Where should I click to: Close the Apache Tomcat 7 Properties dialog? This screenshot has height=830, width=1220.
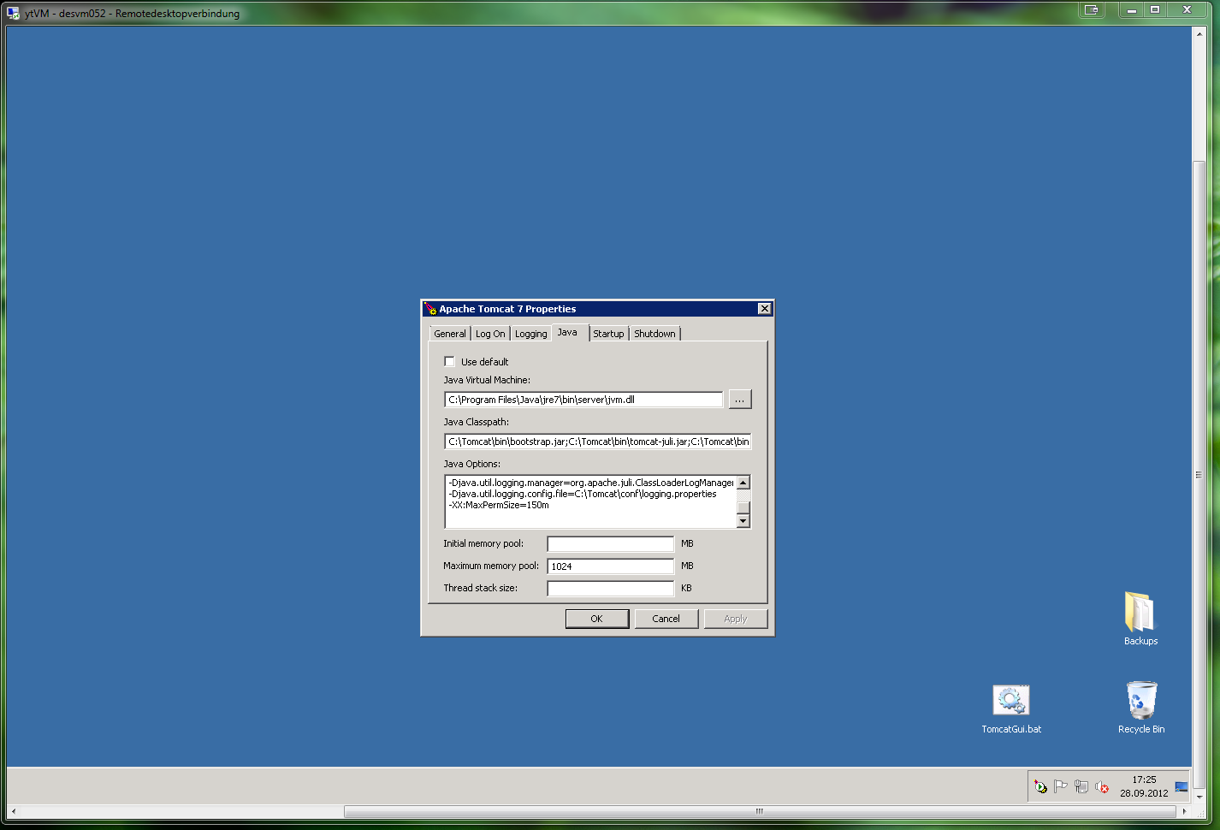coord(765,309)
